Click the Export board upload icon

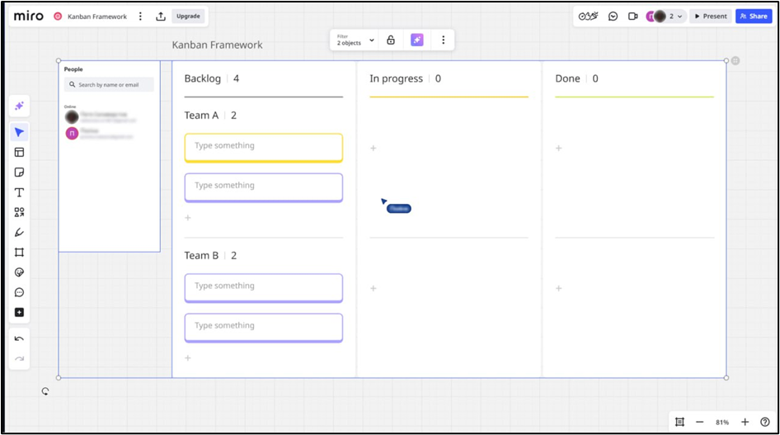click(161, 17)
